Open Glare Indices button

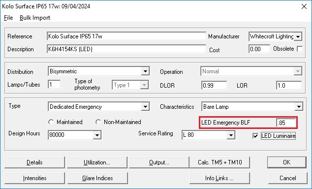click(x=97, y=178)
